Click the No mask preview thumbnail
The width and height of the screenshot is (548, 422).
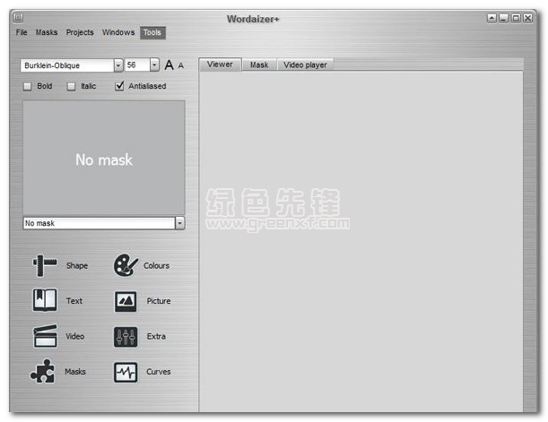coord(104,158)
